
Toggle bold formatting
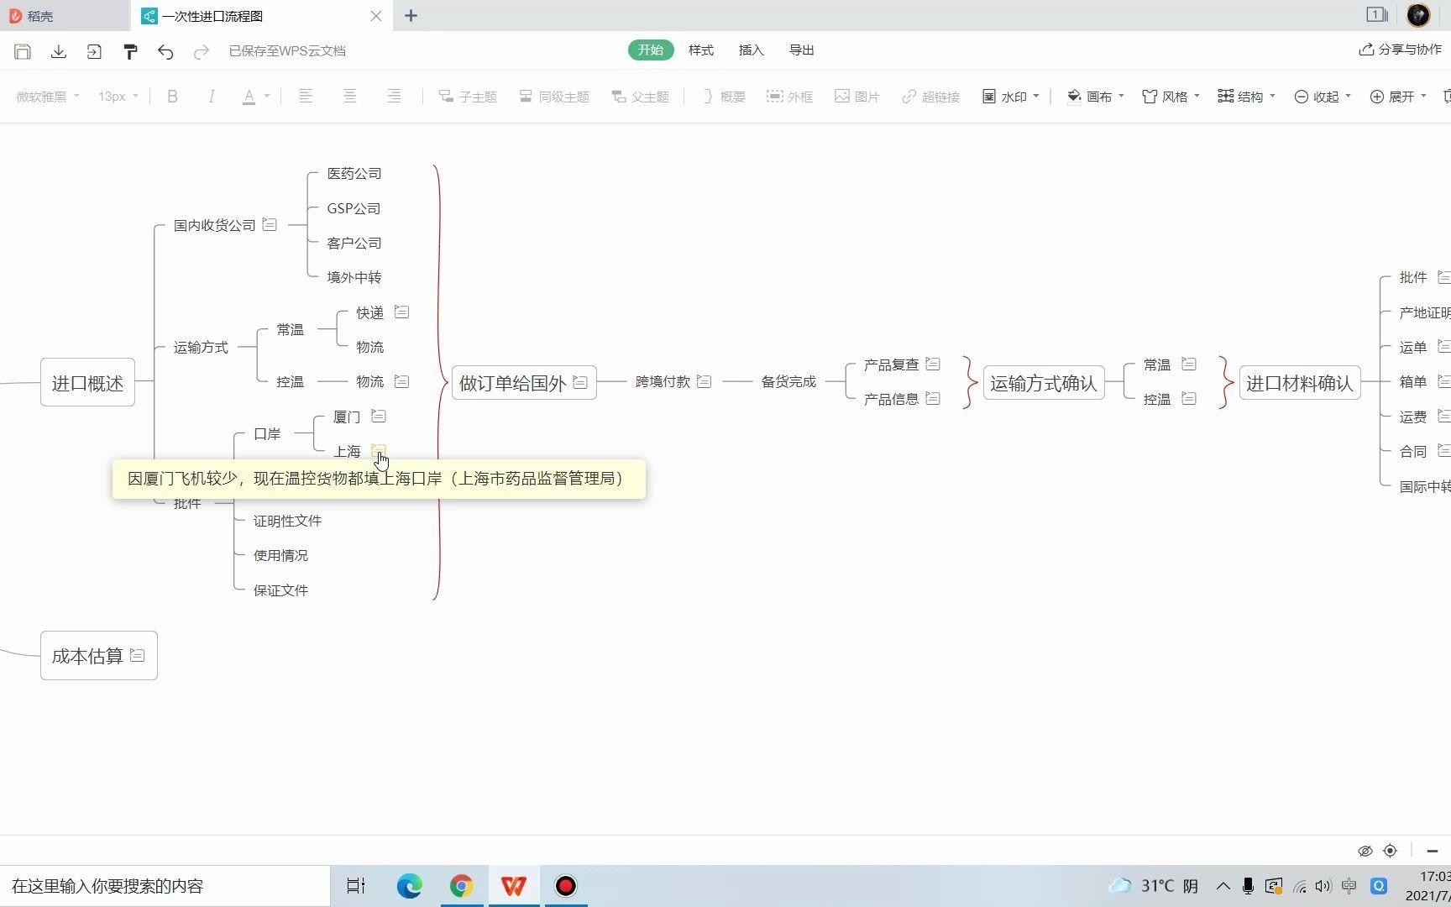172,97
